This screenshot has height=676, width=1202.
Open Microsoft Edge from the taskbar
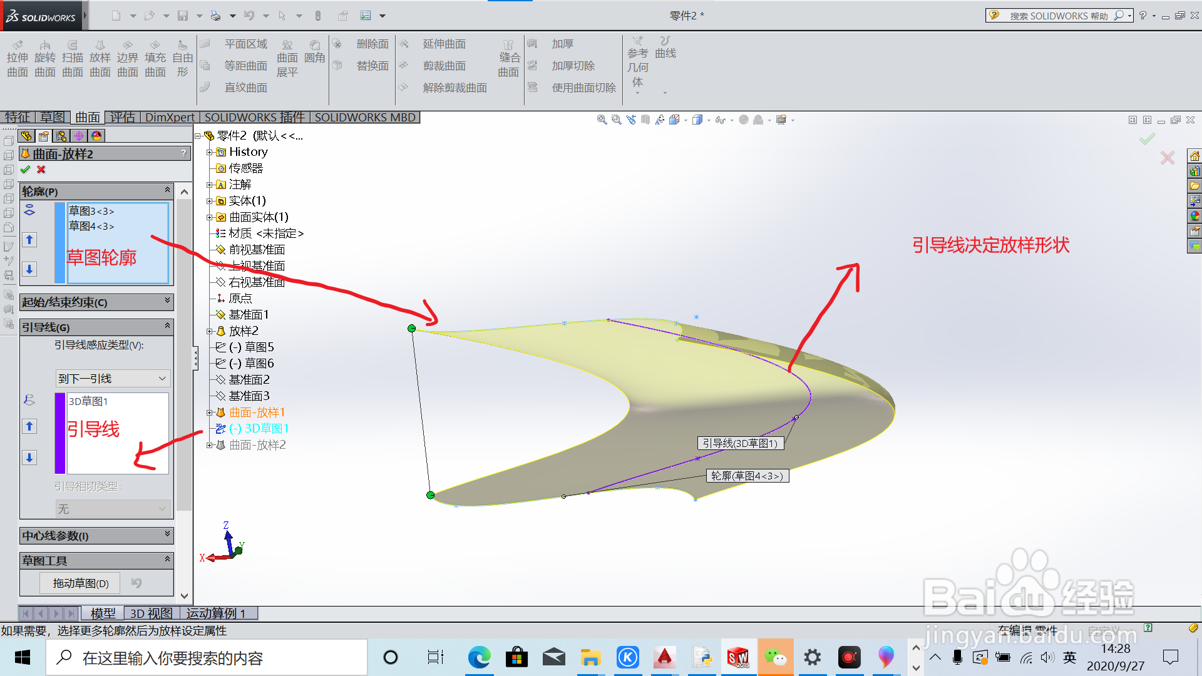tap(480, 657)
